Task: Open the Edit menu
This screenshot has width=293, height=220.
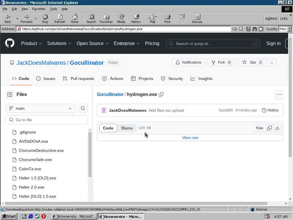Action: tap(14, 9)
